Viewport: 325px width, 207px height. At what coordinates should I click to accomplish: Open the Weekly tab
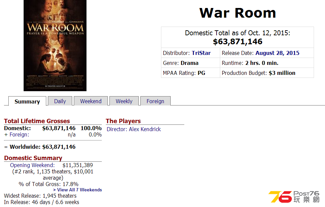124,101
